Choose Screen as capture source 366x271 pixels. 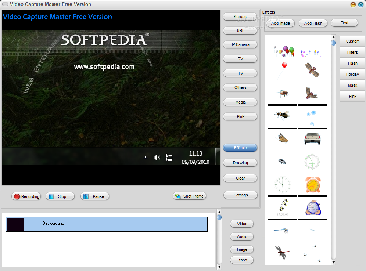[240, 17]
